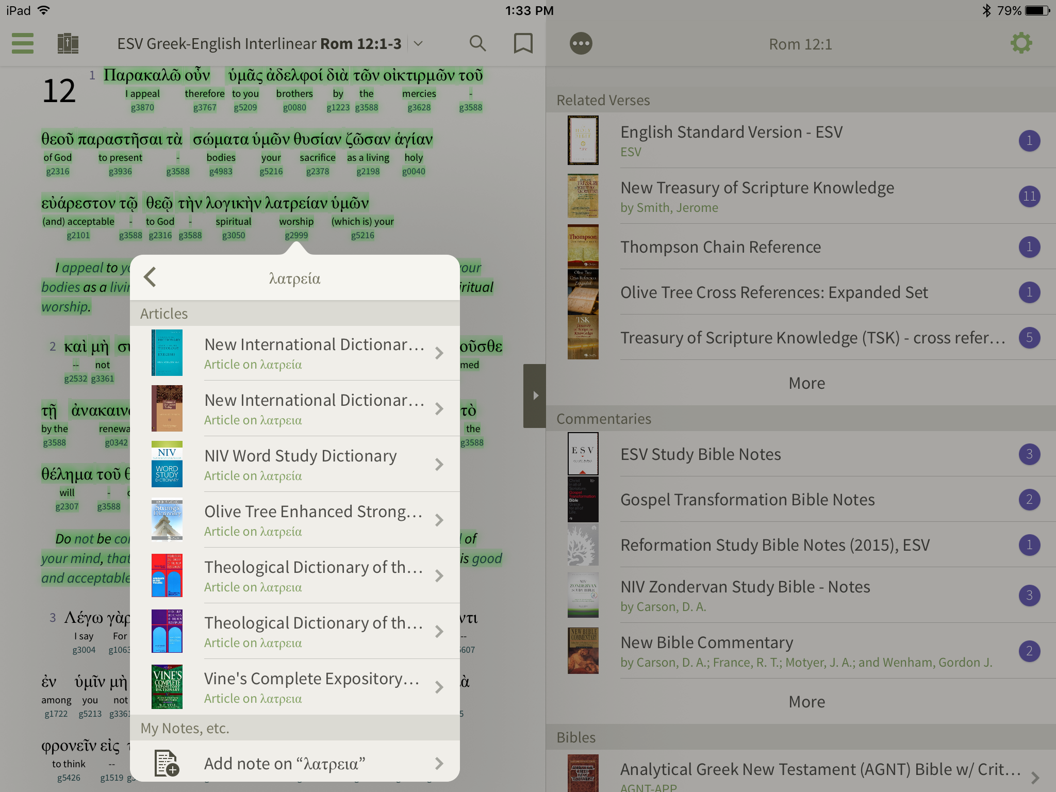Open the three-dot more options button
This screenshot has height=792, width=1056.
(x=581, y=43)
